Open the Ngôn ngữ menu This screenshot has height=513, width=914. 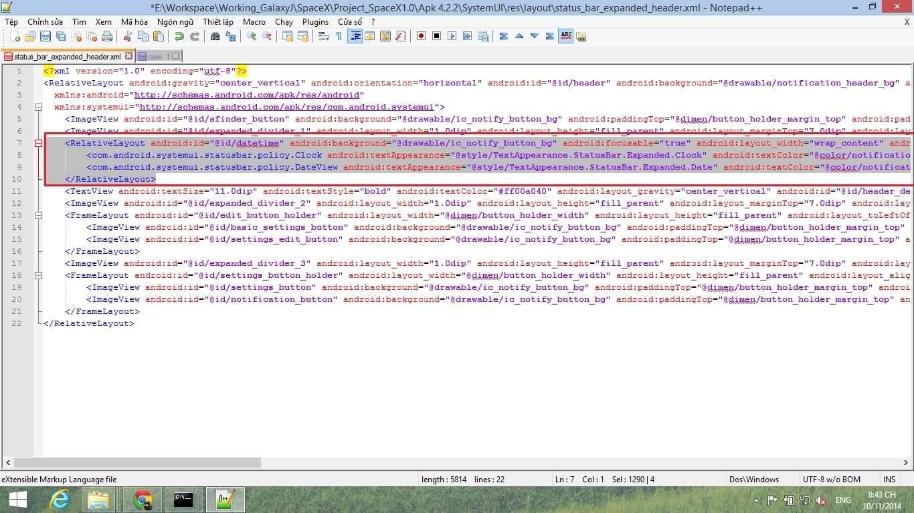click(175, 21)
